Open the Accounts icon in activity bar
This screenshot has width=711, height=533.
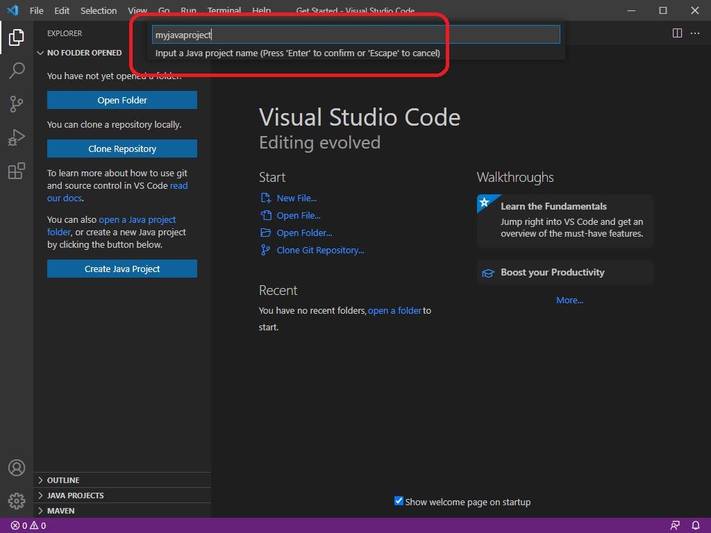pos(17,468)
